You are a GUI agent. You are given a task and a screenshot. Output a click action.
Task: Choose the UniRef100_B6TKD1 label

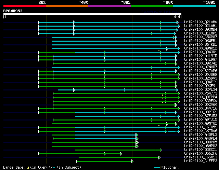(201, 45)
